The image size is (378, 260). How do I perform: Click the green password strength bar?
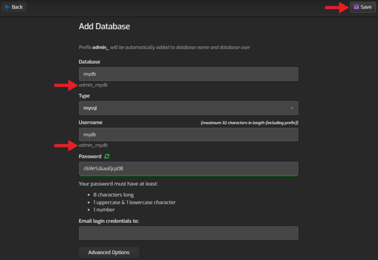[x=188, y=176]
